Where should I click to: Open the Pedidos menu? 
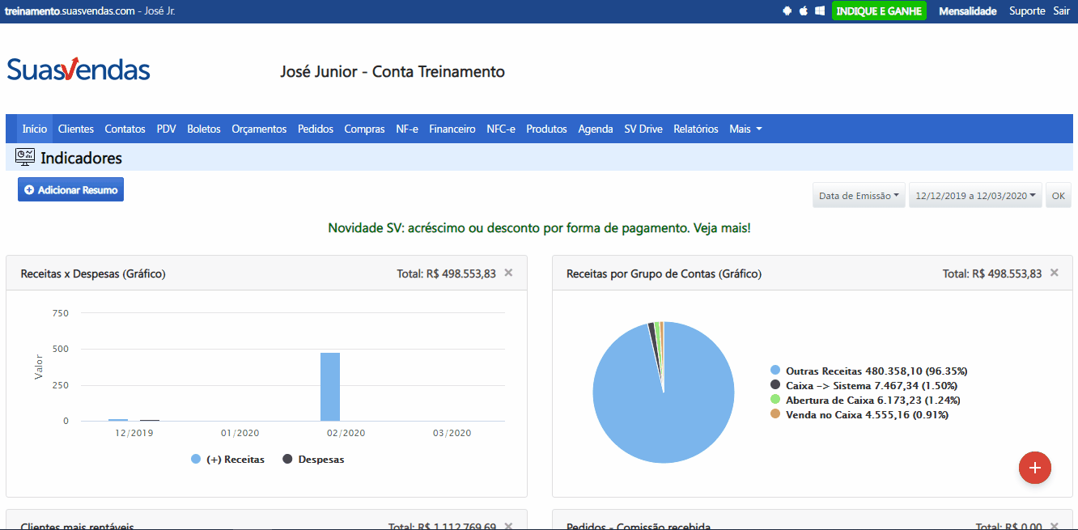click(x=316, y=129)
